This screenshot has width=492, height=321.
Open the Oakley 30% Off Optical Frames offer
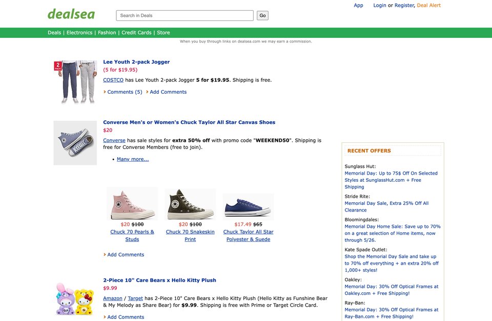click(392, 290)
